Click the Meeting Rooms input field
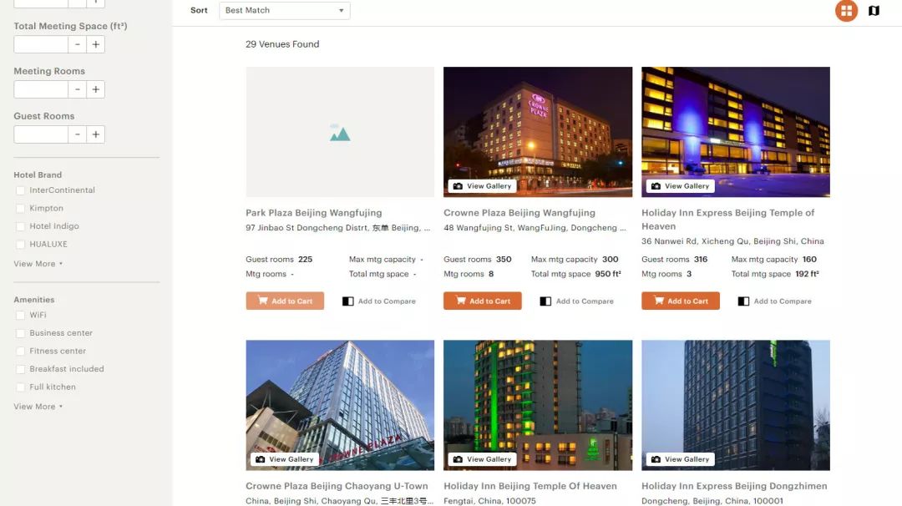902x506 pixels. [x=41, y=89]
